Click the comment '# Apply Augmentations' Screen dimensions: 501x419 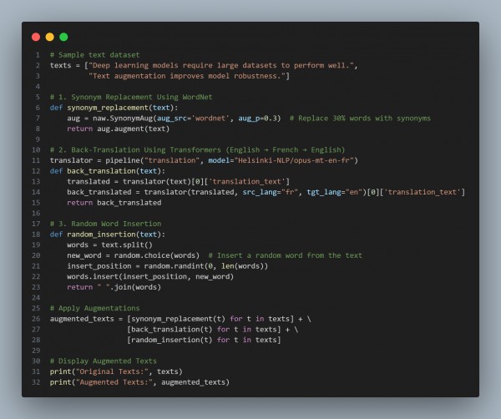pyautogui.click(x=94, y=308)
